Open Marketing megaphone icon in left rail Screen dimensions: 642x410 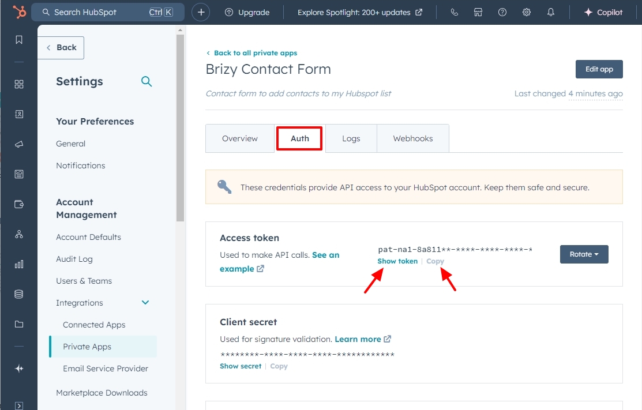point(19,144)
